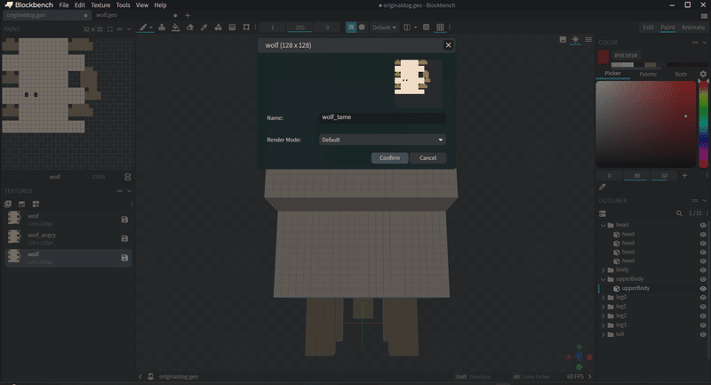Select the Draw Shape tool
Image resolution: width=711 pixels, height=385 pixels.
[218, 28]
